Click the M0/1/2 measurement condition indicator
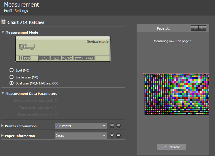 click(67, 58)
